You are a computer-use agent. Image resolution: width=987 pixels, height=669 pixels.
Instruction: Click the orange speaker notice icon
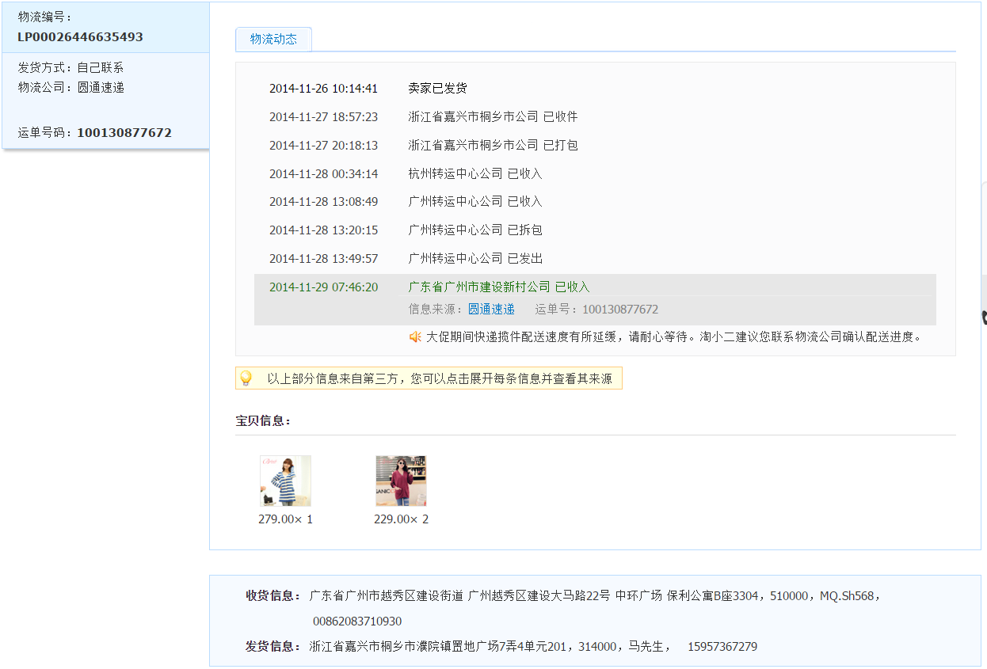[415, 336]
